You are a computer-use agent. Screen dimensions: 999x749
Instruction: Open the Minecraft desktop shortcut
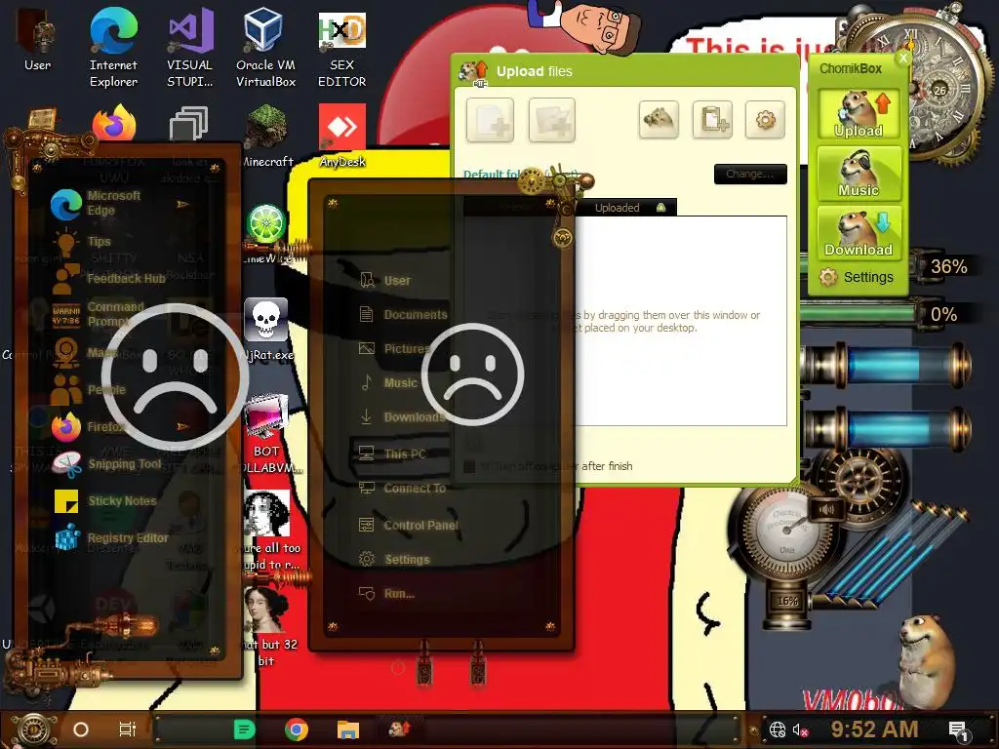pyautogui.click(x=266, y=136)
